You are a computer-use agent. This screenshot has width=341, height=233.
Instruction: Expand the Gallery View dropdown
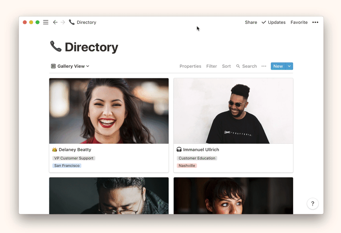coord(70,66)
